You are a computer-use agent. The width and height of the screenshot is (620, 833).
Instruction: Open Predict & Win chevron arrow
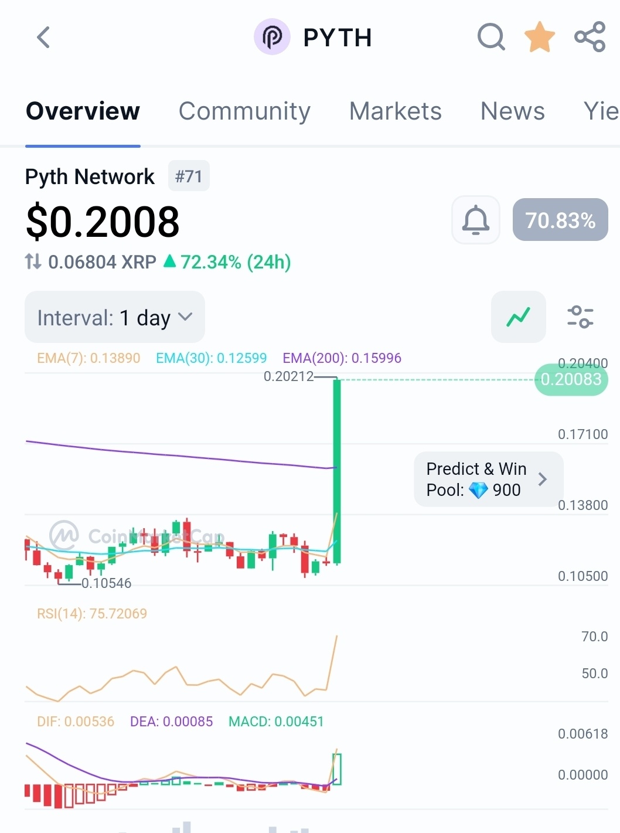point(543,480)
